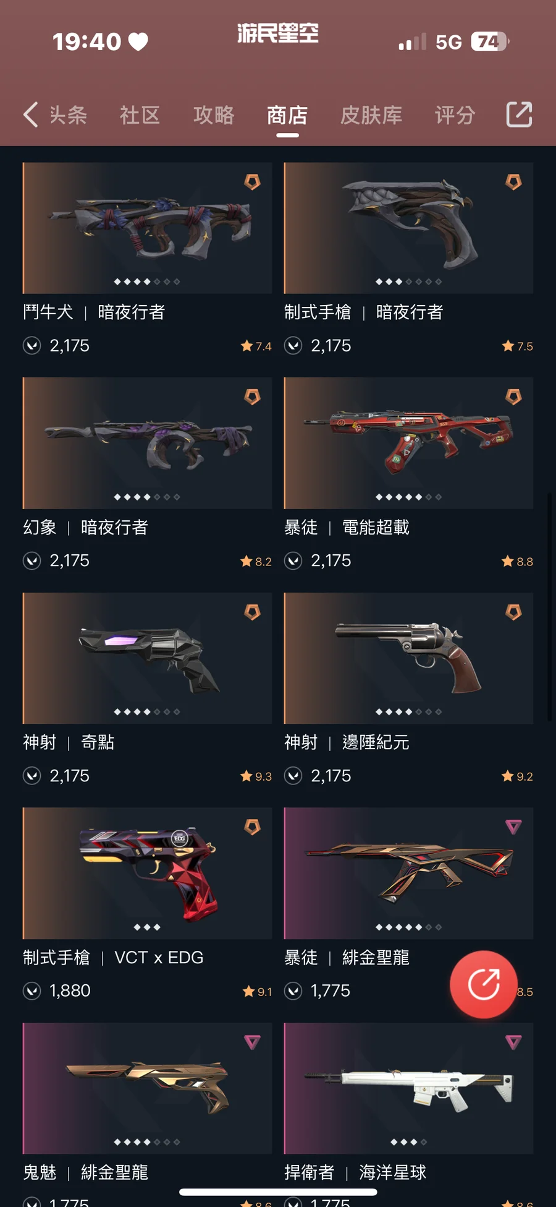Tap the 捍衛者 | 海洋星球 label

tap(355, 1172)
